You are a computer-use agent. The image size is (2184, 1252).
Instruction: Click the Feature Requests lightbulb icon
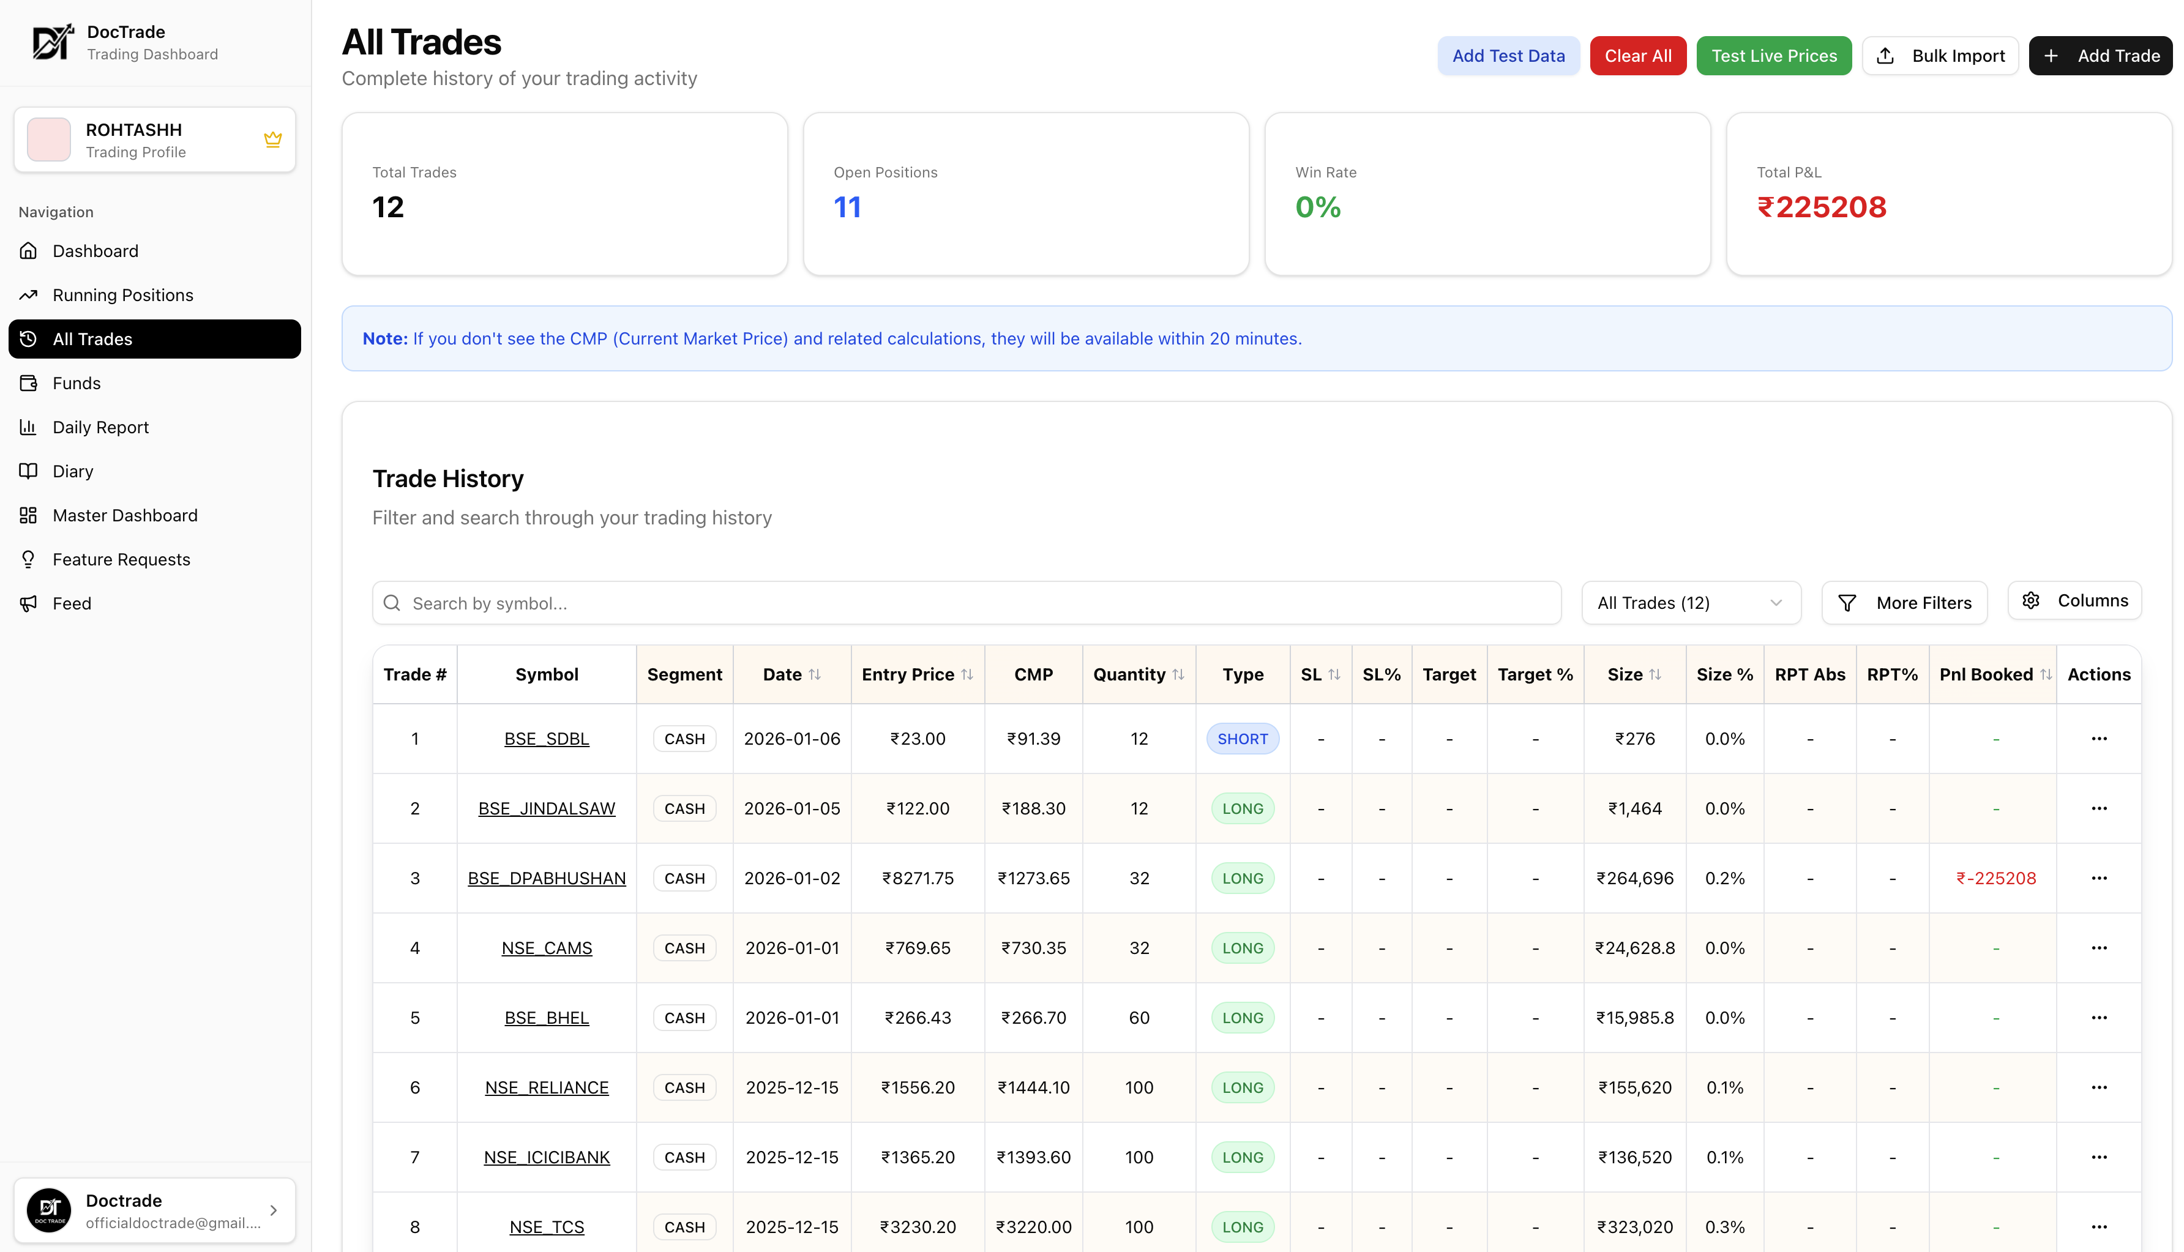click(28, 560)
